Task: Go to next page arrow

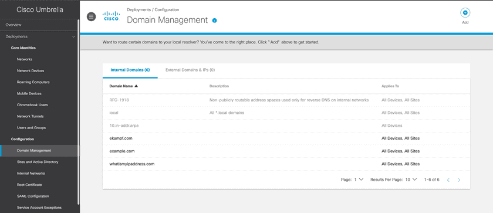Action: point(459,180)
